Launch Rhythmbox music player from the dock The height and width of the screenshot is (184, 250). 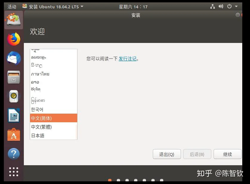click(x=14, y=96)
